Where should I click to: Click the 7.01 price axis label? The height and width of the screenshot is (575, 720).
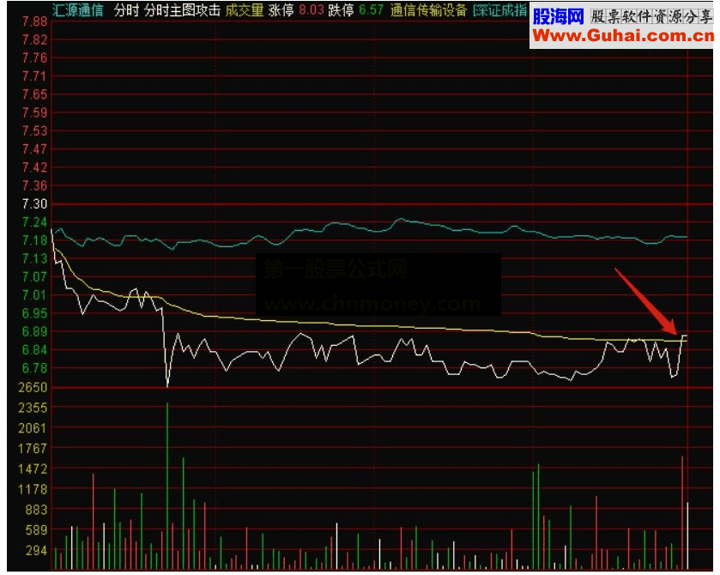coord(34,295)
